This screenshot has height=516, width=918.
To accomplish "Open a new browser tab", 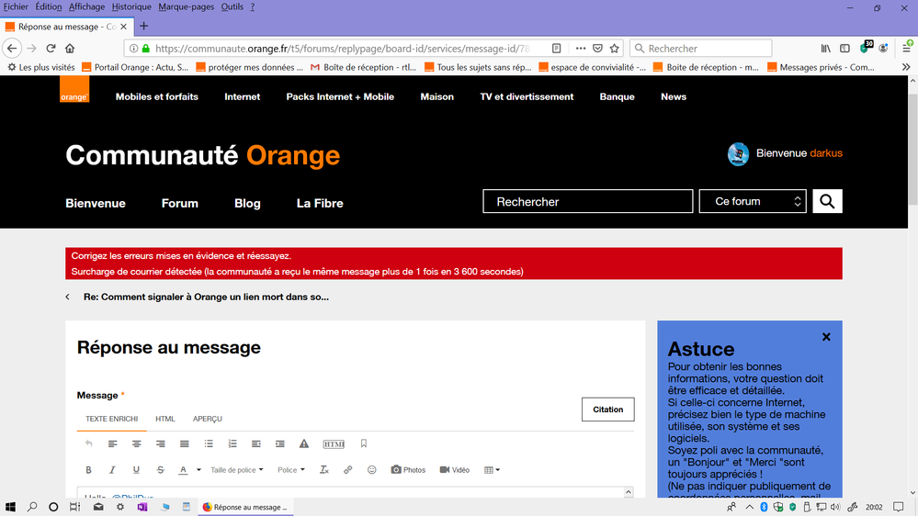I will coord(144,27).
